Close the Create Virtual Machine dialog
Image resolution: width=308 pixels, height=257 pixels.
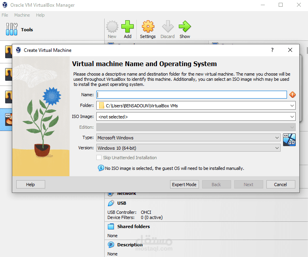click(290, 50)
